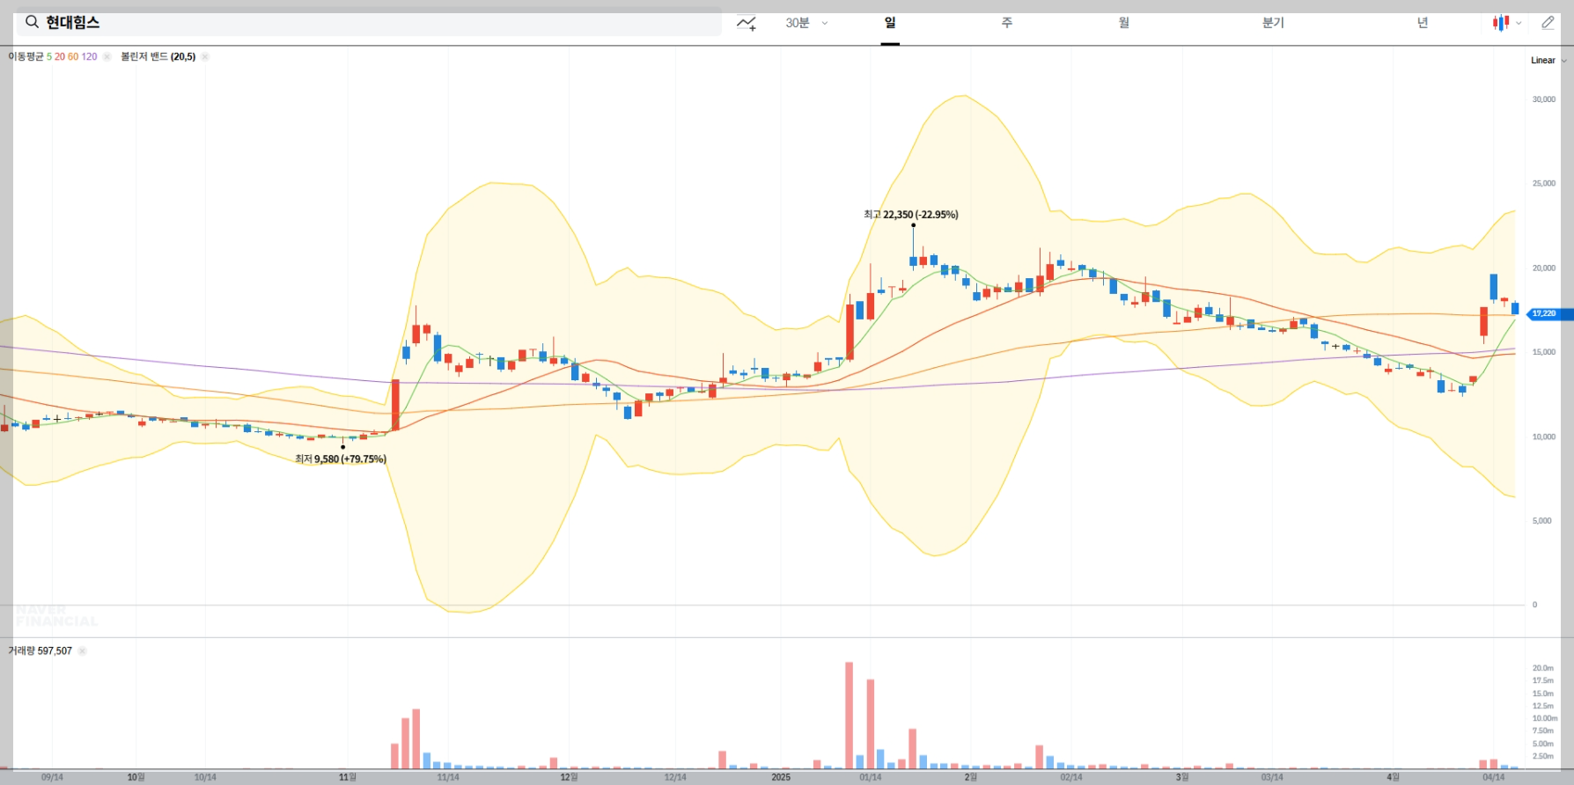Remove the 이동평균 indicator with its X

(x=107, y=56)
